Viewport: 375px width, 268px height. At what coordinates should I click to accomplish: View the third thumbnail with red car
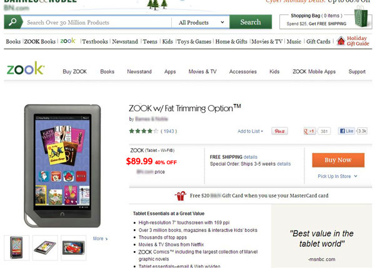74,247
